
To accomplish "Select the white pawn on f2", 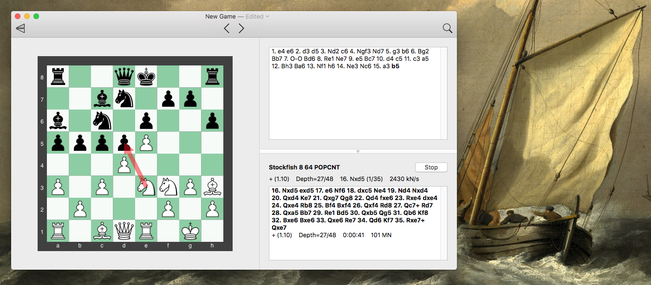I will coord(168,209).
